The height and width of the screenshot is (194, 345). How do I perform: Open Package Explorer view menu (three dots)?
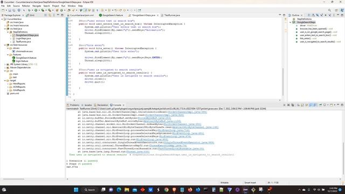pos(54,15)
